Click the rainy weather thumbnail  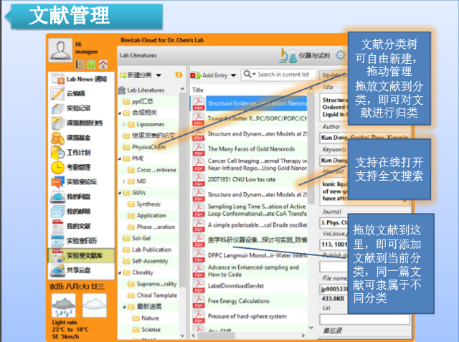[64, 305]
